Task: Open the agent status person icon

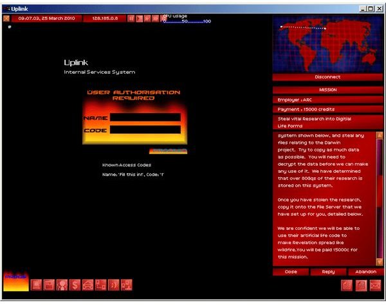Action: [x=62, y=285]
